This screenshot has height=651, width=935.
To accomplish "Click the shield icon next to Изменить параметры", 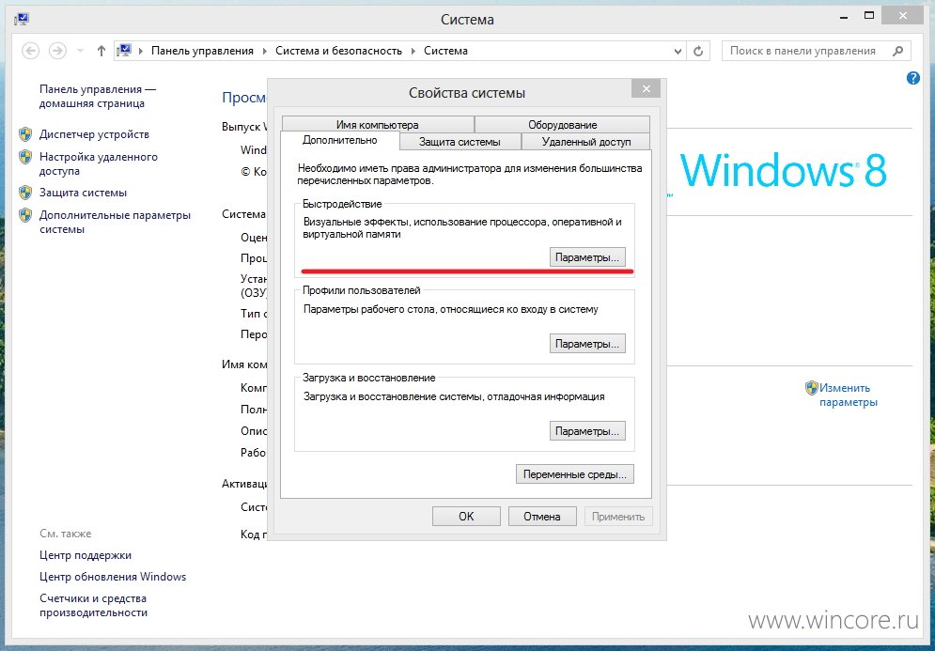I will pyautogui.click(x=812, y=388).
